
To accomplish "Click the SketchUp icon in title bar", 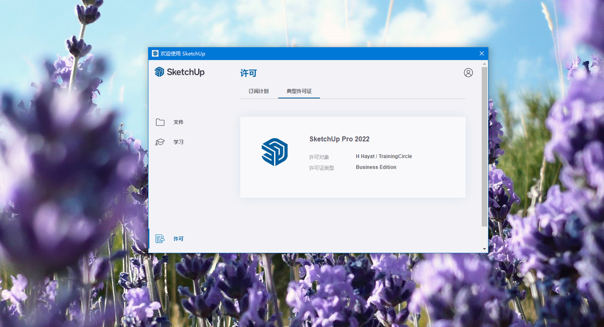I will coord(155,54).
